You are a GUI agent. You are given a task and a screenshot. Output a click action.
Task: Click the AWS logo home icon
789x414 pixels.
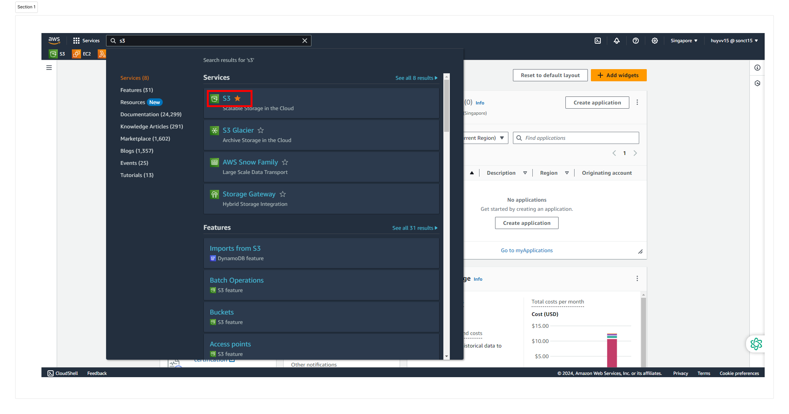pos(54,40)
